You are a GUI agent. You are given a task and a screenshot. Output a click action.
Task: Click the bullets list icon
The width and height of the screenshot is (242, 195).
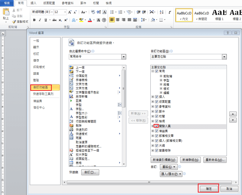point(112,12)
